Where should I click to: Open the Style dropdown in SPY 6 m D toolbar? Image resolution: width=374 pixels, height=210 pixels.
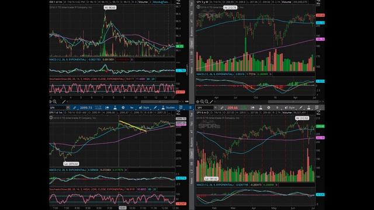[290, 107]
